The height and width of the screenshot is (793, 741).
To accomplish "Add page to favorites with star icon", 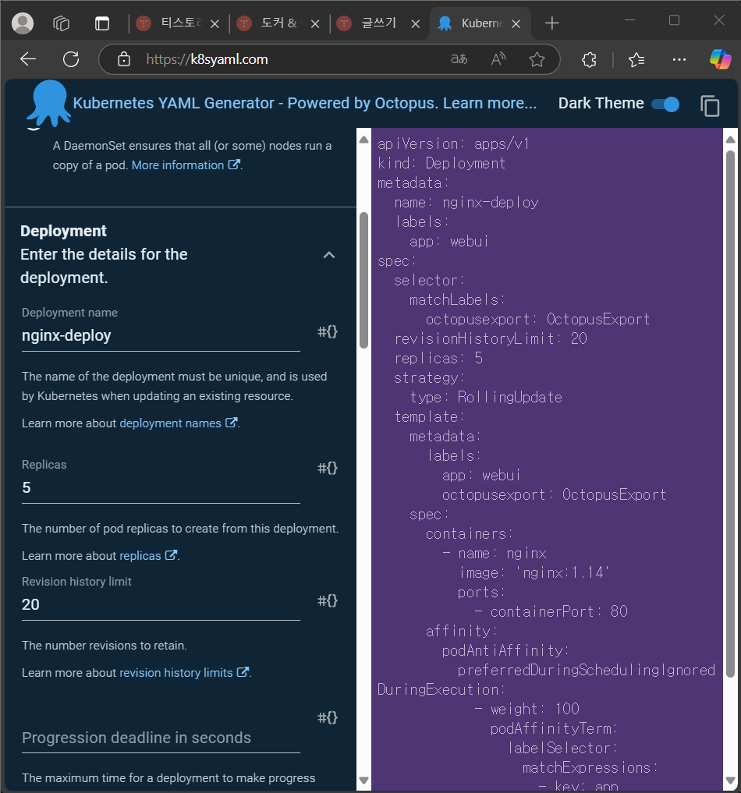I will [537, 59].
